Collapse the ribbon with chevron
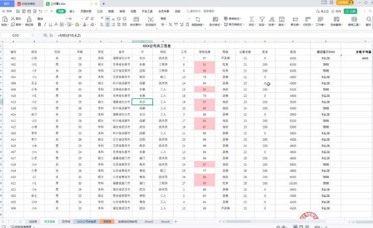 coord(370,11)
